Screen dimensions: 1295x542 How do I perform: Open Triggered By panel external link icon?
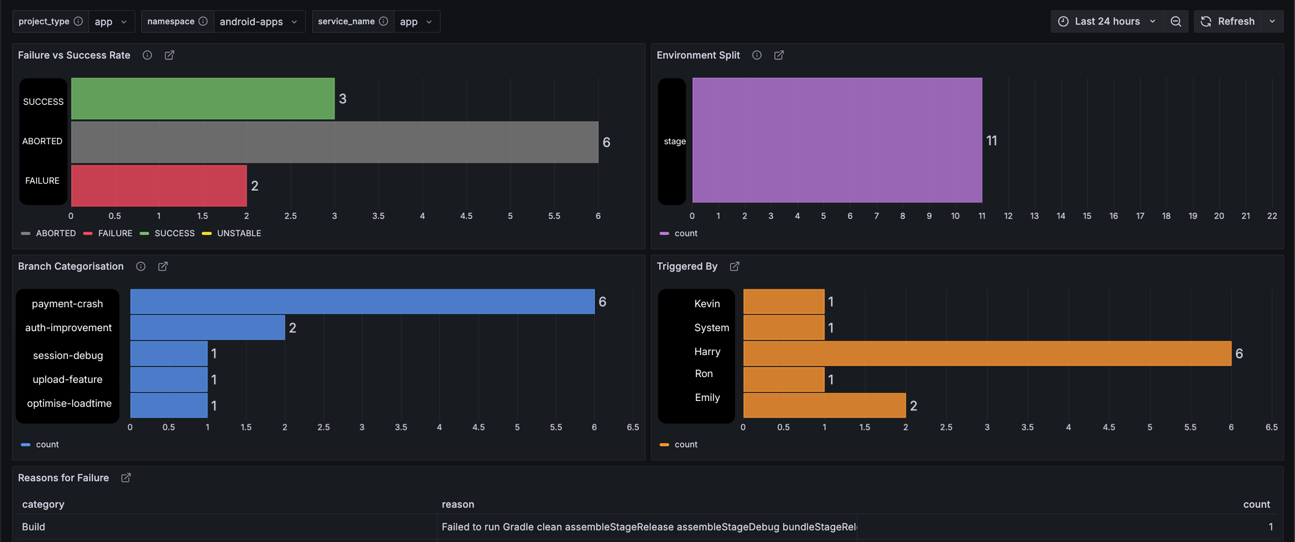pyautogui.click(x=735, y=266)
